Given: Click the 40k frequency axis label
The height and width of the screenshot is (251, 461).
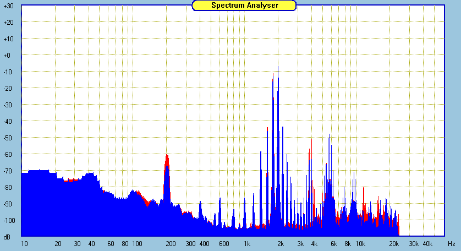Looking at the screenshot, I should pyautogui.click(x=427, y=243).
